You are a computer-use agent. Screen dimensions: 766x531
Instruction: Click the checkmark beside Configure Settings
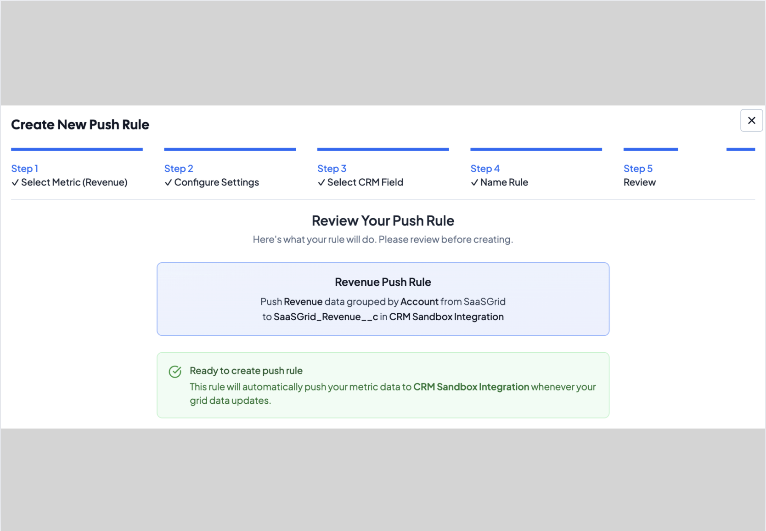(x=168, y=183)
